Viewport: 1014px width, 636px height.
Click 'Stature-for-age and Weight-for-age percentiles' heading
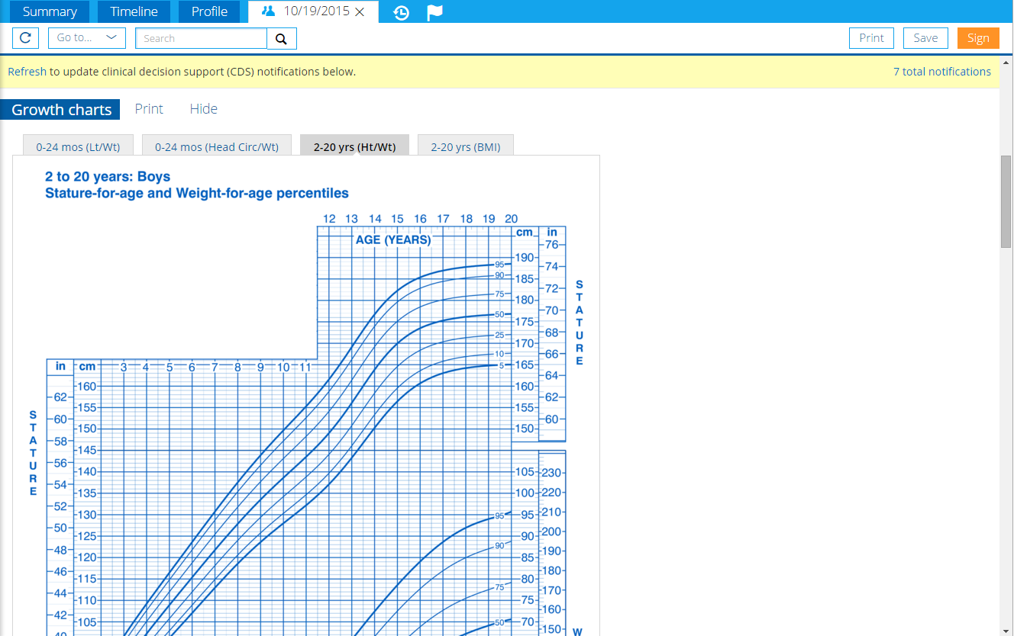197,194
